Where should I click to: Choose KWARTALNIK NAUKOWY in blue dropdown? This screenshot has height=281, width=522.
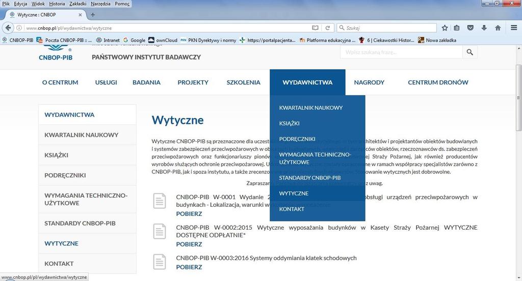(x=311, y=108)
